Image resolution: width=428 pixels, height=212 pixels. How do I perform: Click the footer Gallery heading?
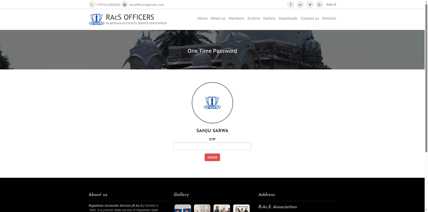point(181,195)
